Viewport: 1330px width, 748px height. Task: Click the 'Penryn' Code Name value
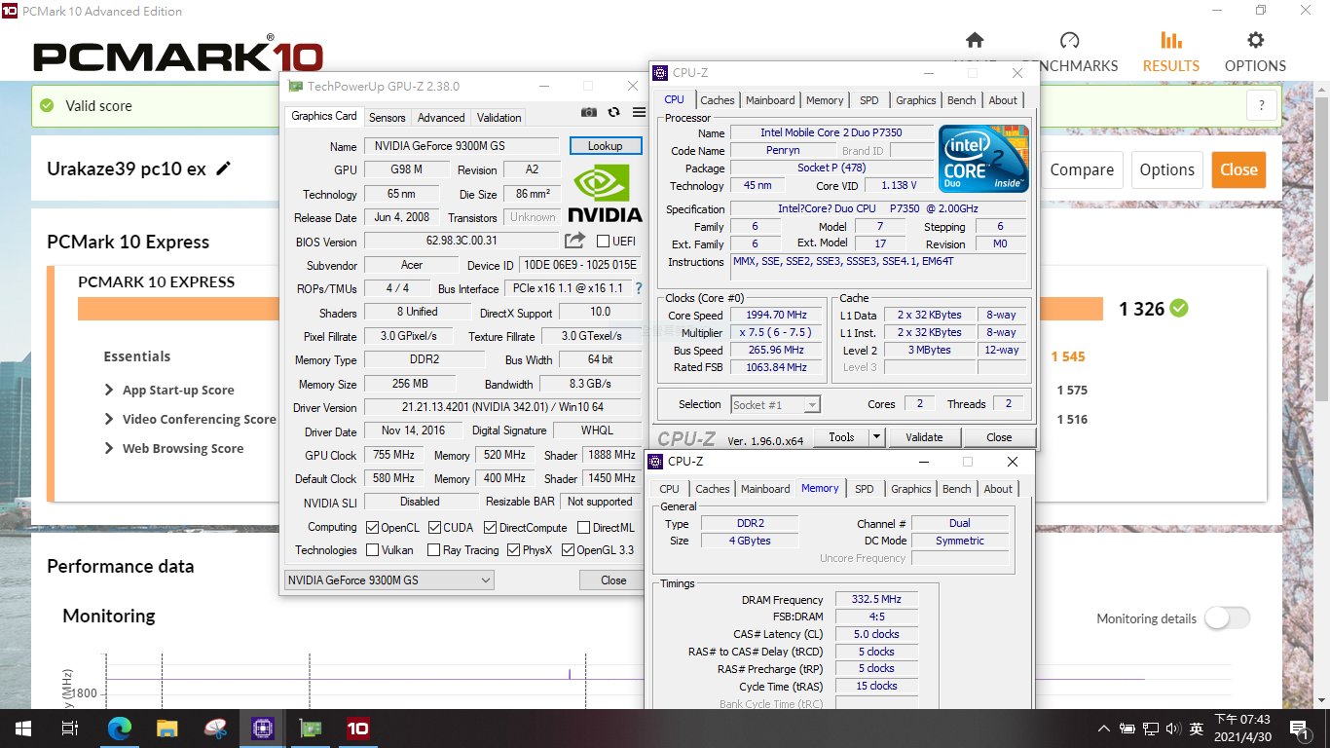click(x=783, y=151)
